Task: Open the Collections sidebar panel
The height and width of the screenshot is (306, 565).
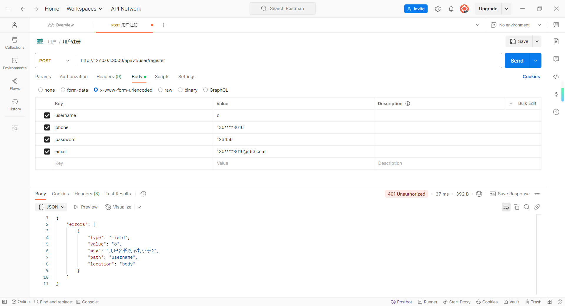Action: pyautogui.click(x=15, y=43)
